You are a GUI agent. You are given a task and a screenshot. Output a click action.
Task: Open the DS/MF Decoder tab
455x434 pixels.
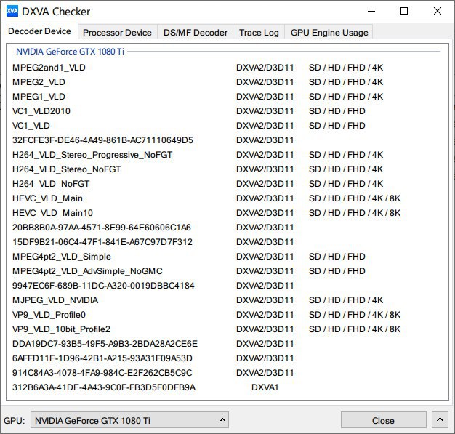195,33
